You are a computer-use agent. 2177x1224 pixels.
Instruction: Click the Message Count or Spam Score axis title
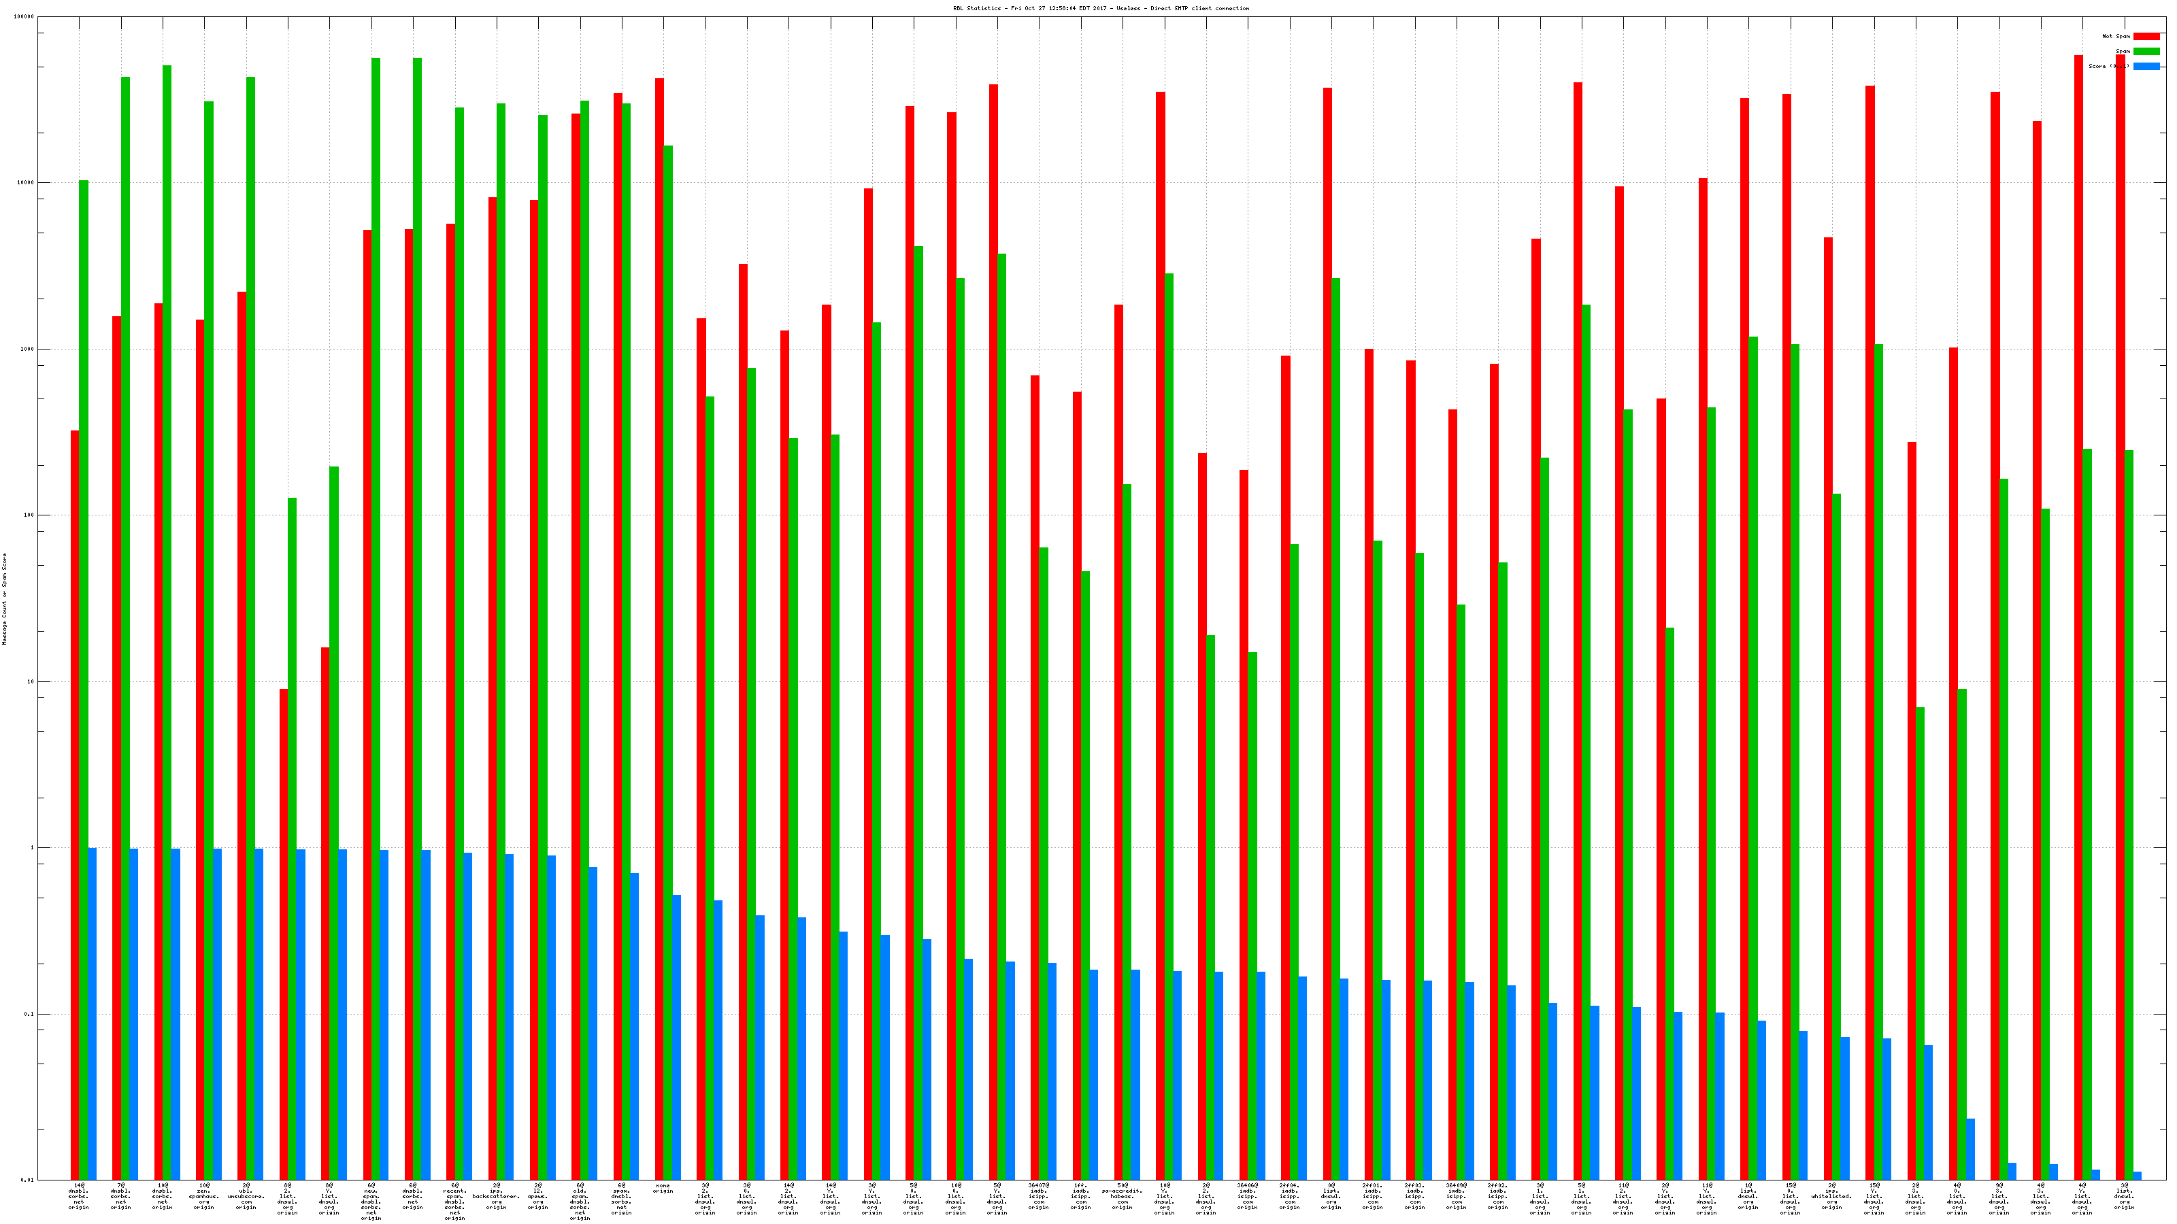click(x=4, y=599)
